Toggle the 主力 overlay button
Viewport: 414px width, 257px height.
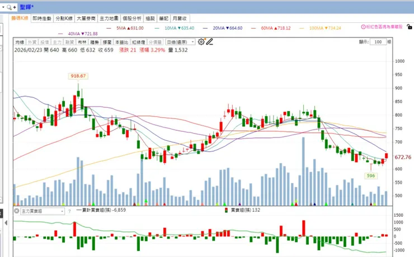[x=57, y=42]
